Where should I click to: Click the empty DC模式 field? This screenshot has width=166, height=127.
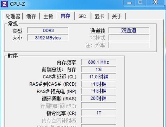point(129,38)
